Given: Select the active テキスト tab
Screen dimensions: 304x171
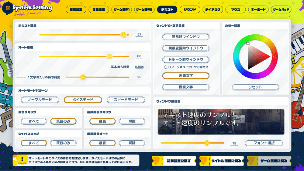Looking at the screenshot, I should pos(167,9).
